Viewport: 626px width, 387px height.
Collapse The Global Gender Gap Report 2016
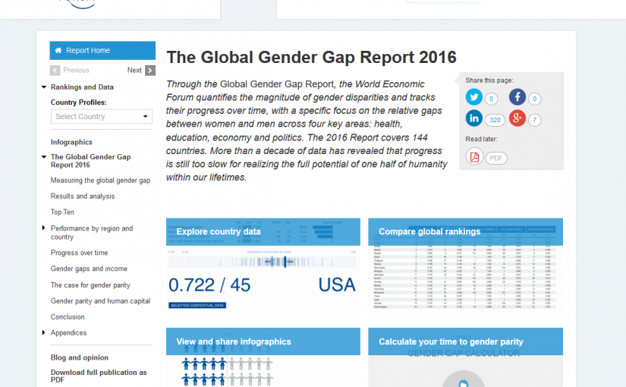click(x=44, y=157)
